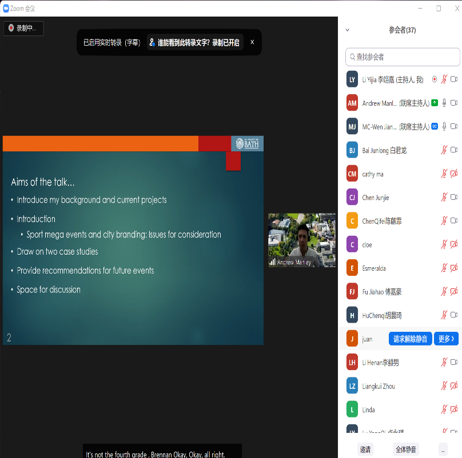Click the 查找参会者 search field
Screen dimensions: 462x458
[403, 57]
